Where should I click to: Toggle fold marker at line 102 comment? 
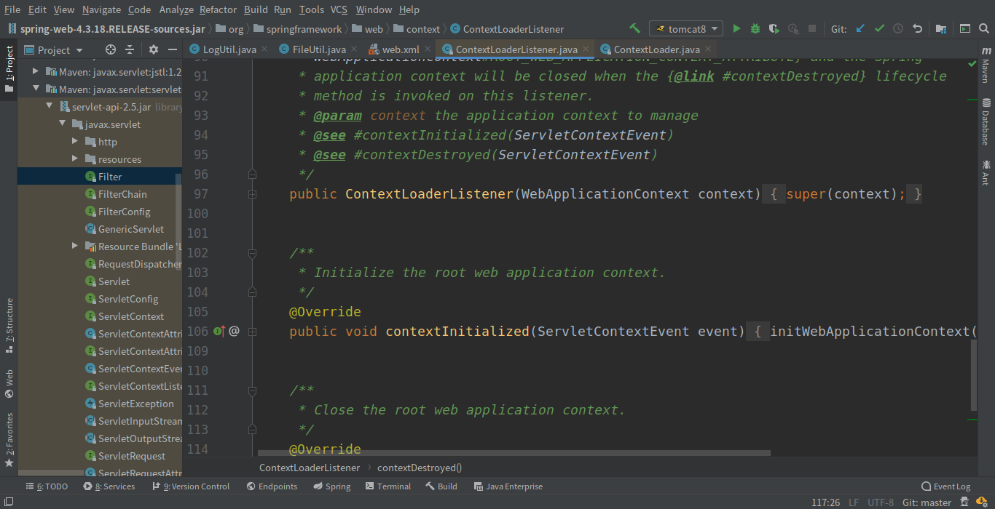coord(252,253)
